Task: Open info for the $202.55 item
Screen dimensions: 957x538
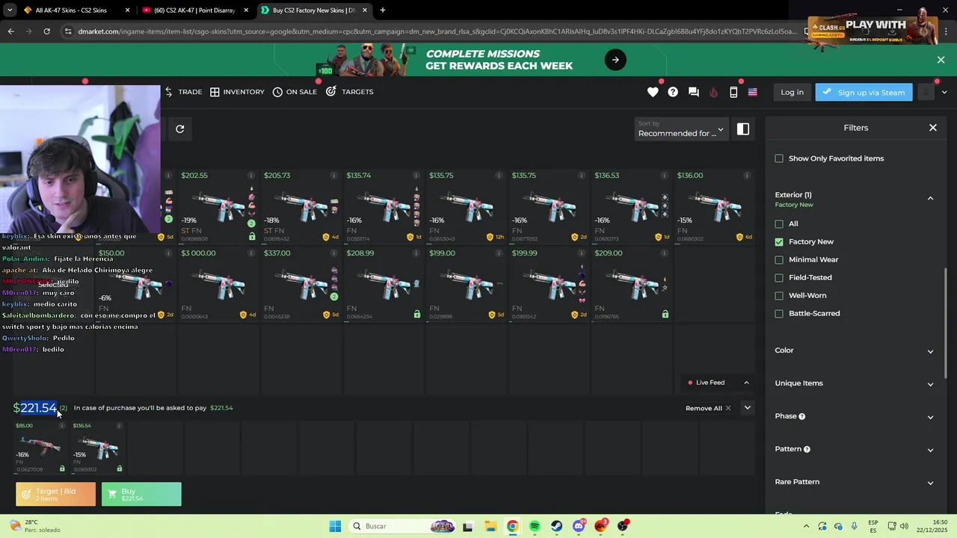Action: point(251,176)
